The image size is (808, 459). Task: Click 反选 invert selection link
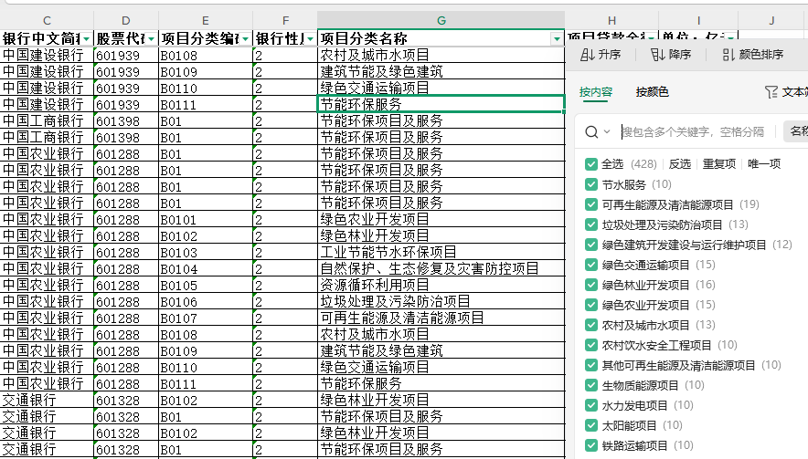click(680, 164)
